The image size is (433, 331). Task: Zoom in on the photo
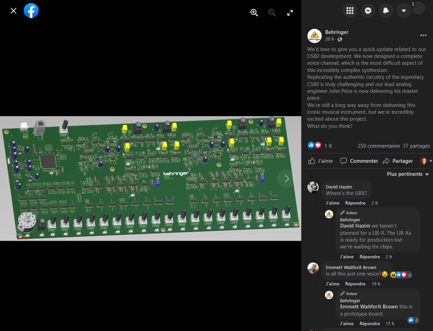tap(254, 12)
